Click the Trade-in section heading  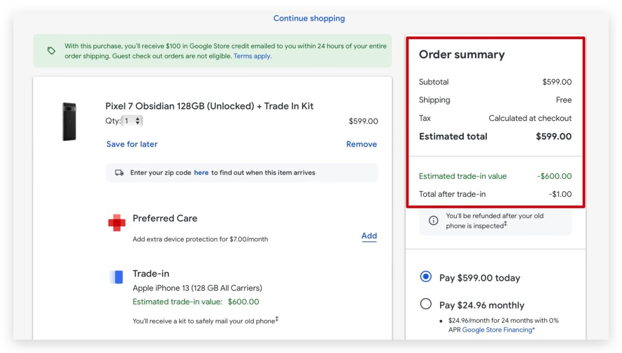pyautogui.click(x=151, y=274)
